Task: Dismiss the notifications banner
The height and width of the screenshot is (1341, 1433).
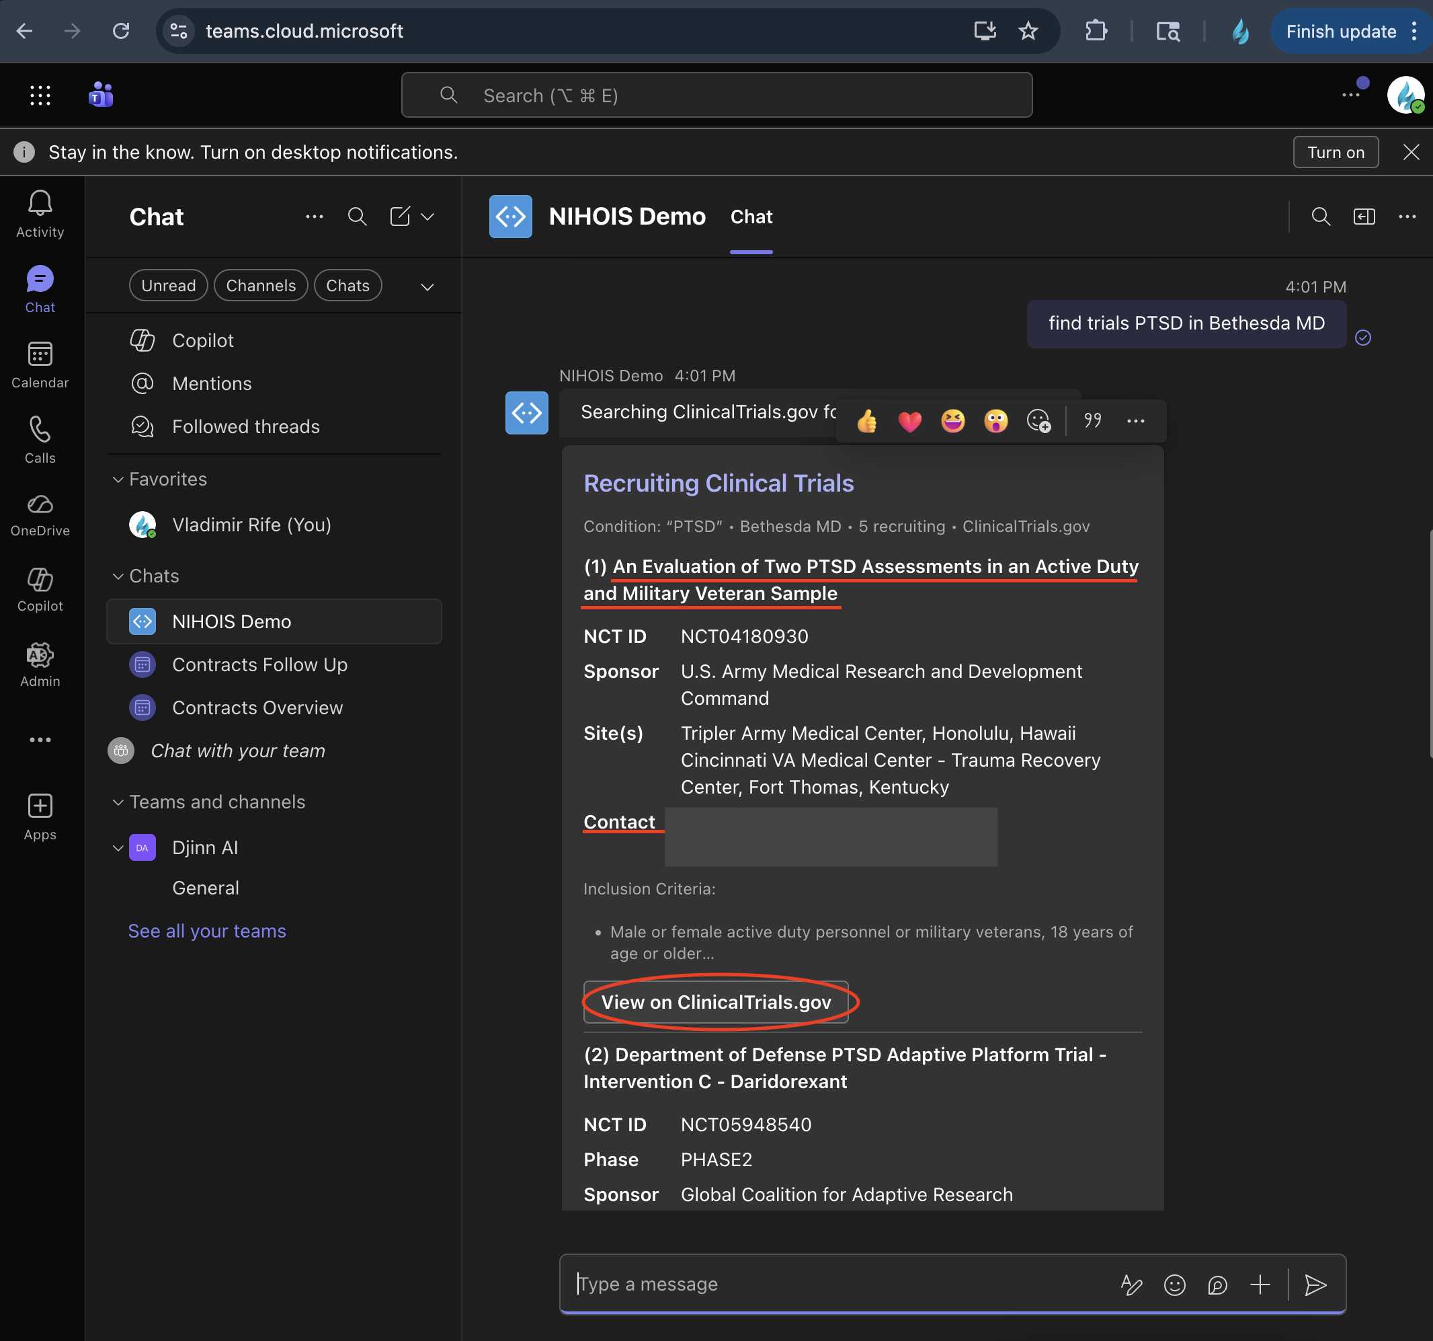Action: tap(1411, 152)
